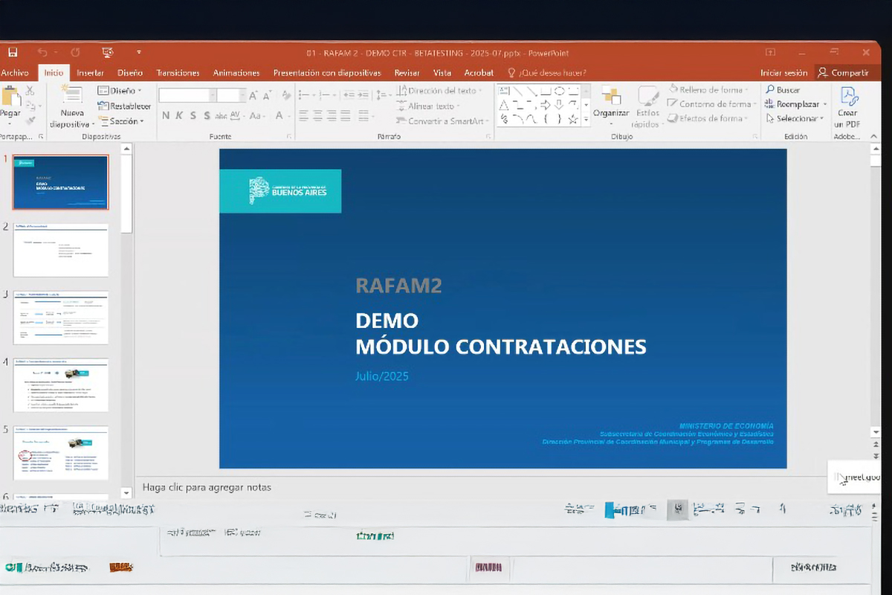The image size is (892, 595).
Task: Click the Crear un PDF icon
Action: (x=848, y=100)
